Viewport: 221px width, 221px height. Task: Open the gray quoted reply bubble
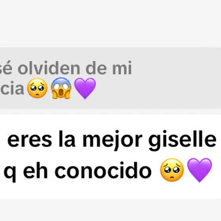point(110,78)
